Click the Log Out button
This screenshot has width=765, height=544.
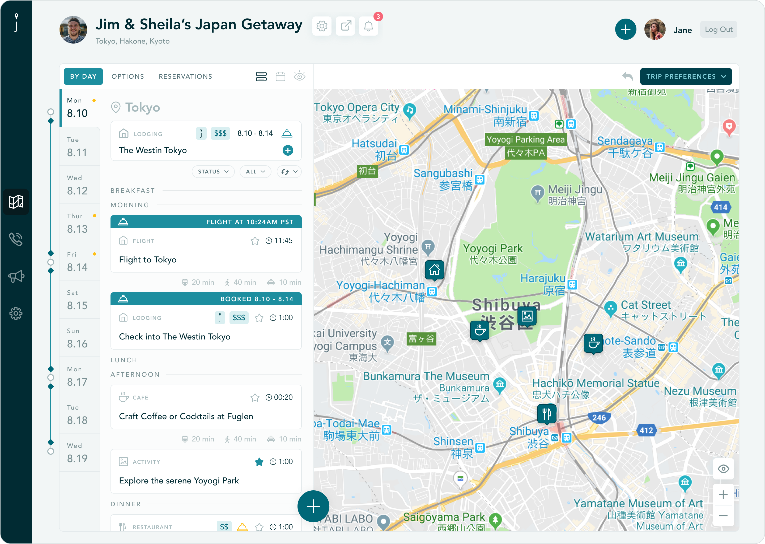[x=719, y=29]
